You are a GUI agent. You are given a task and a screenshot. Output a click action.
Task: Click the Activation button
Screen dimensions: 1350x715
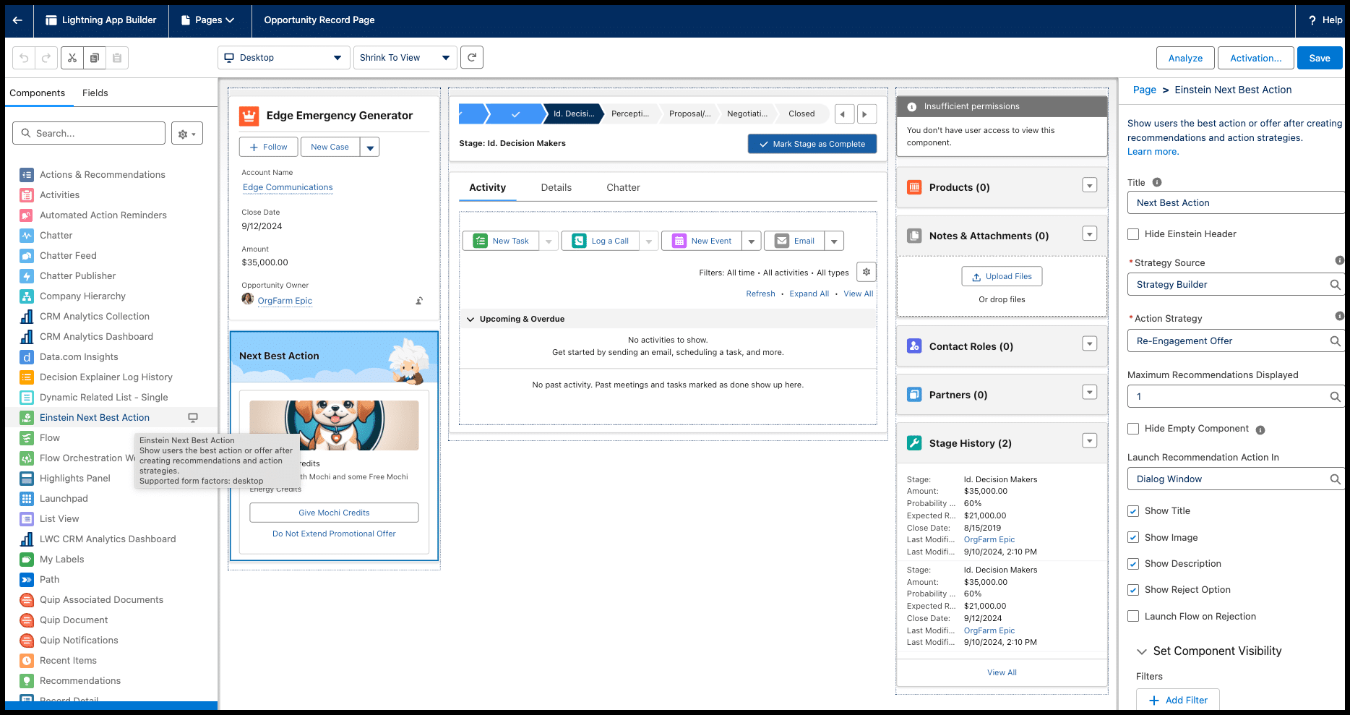click(x=1256, y=58)
